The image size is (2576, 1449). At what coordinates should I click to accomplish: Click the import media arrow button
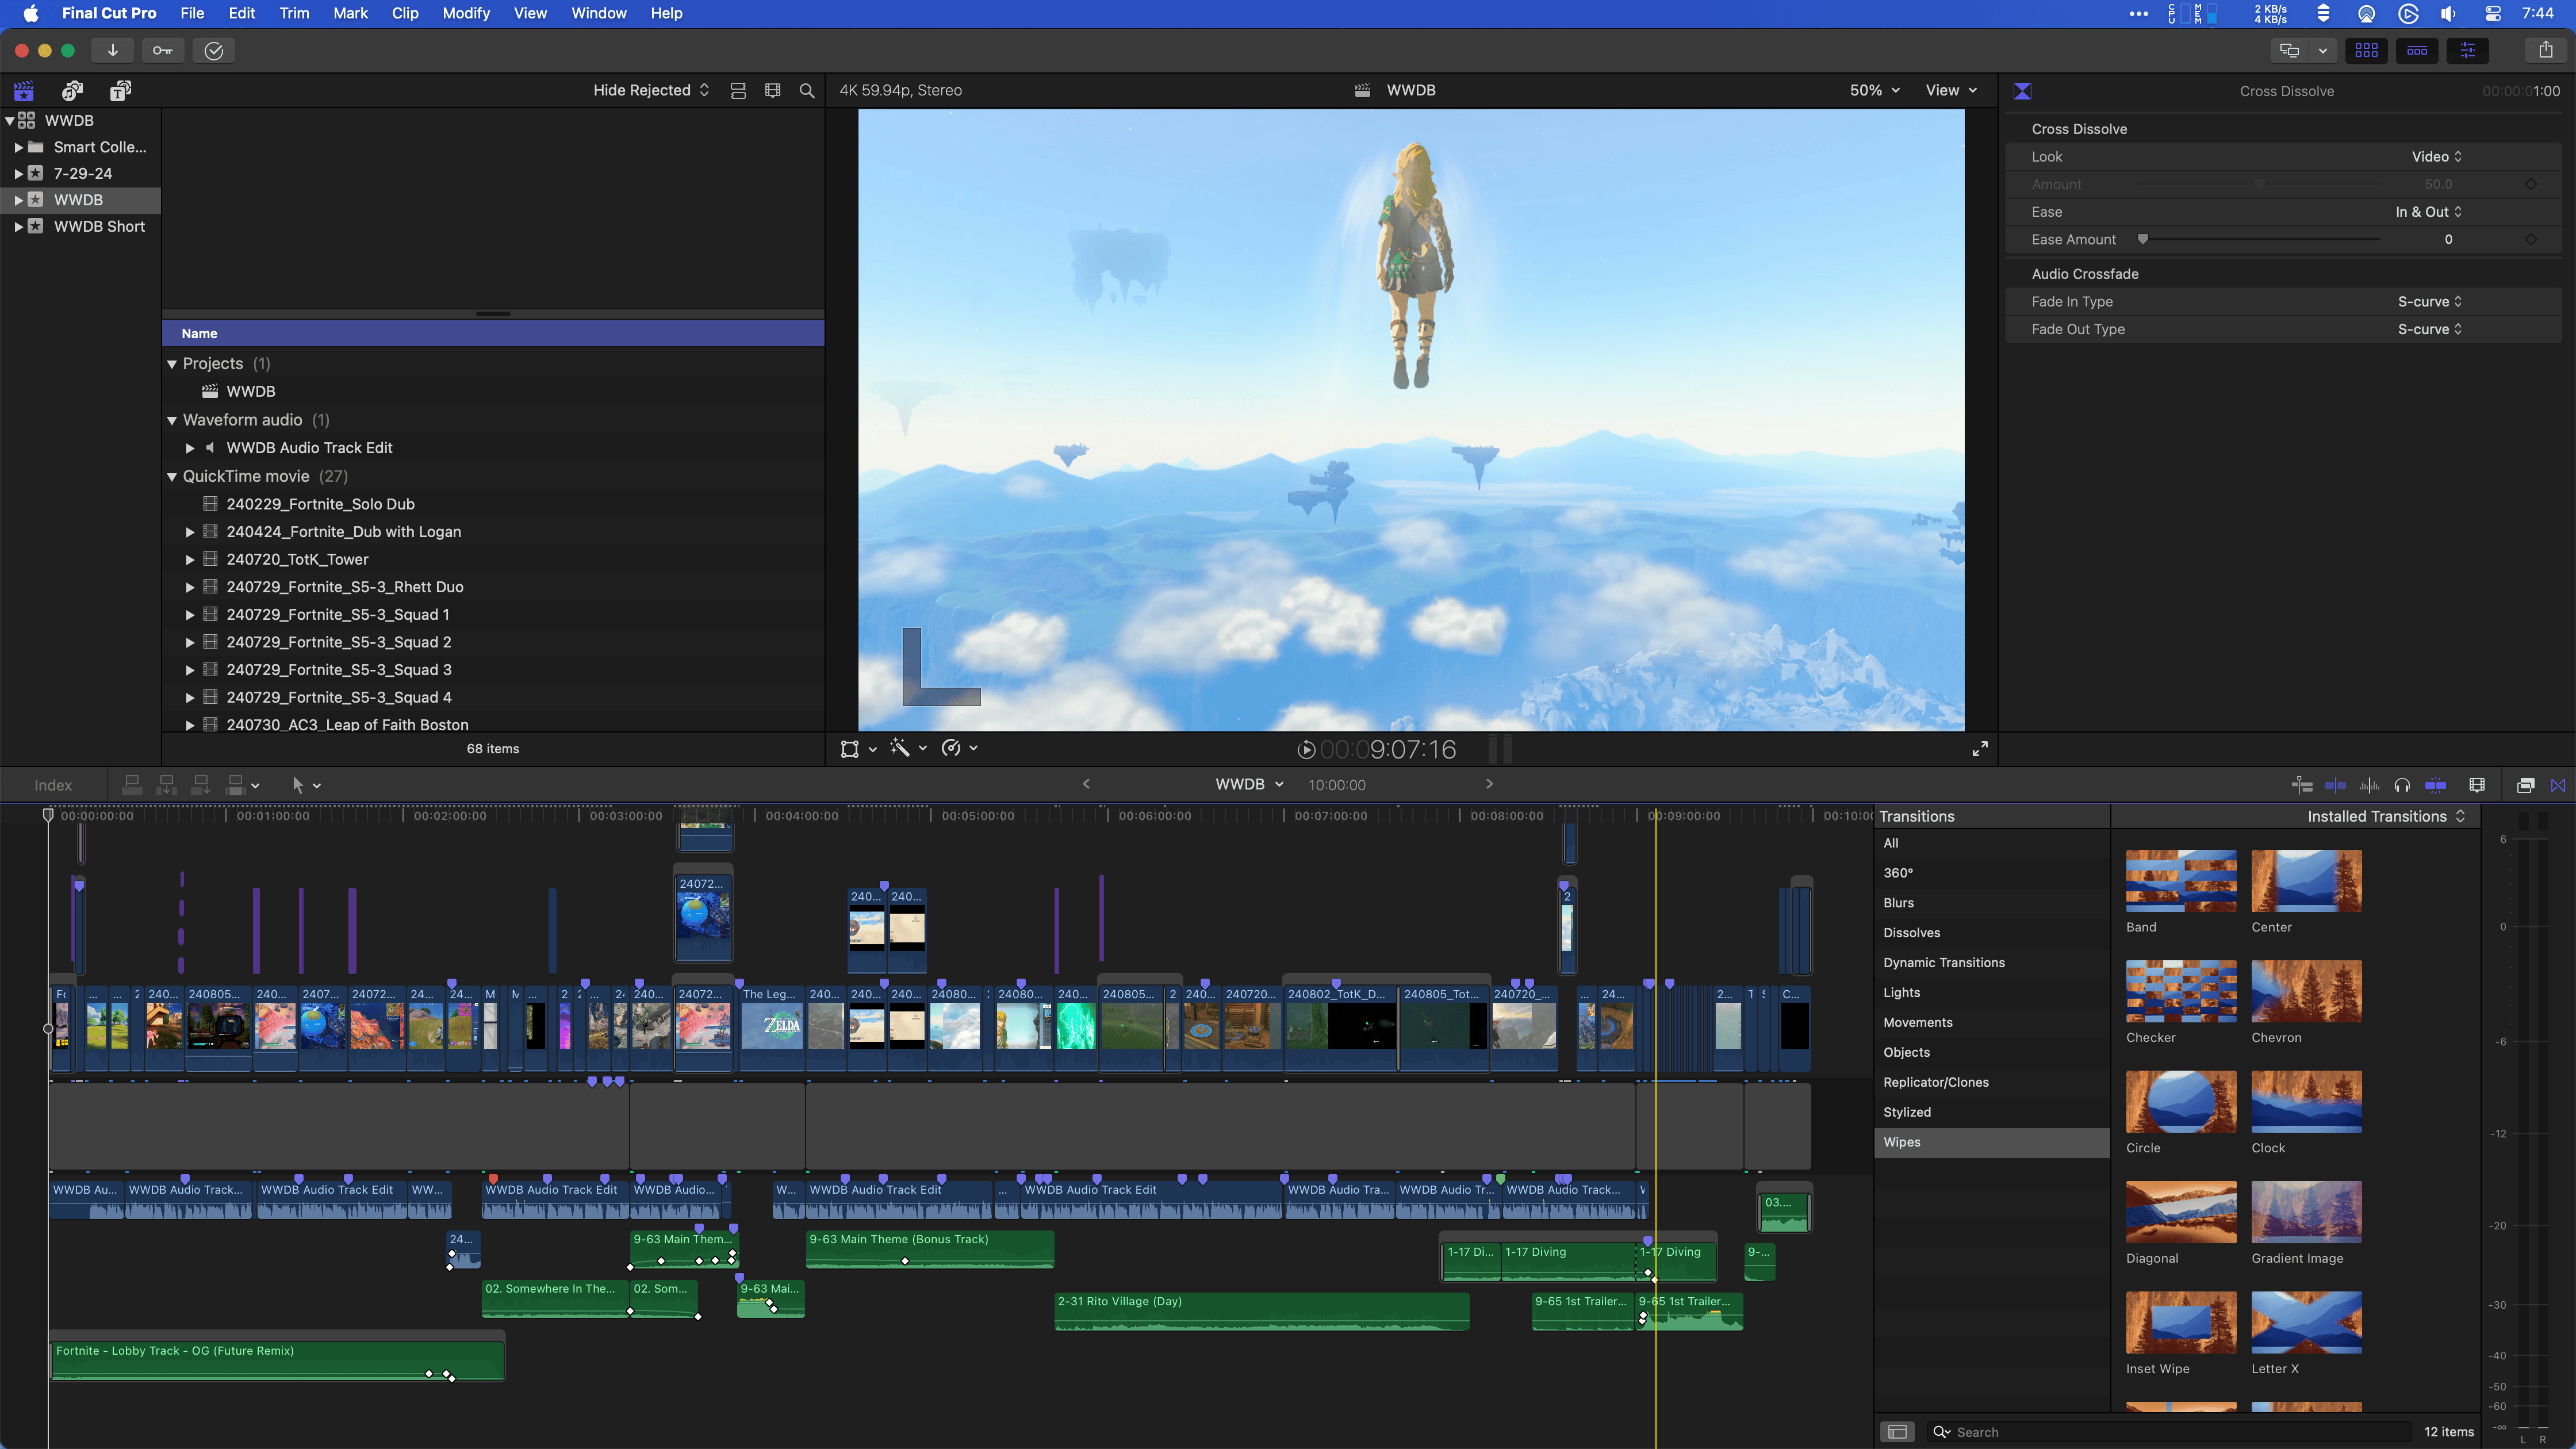pos(113,50)
